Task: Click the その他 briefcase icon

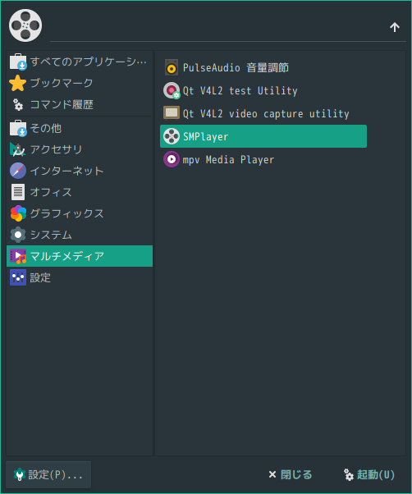Action: (x=18, y=128)
